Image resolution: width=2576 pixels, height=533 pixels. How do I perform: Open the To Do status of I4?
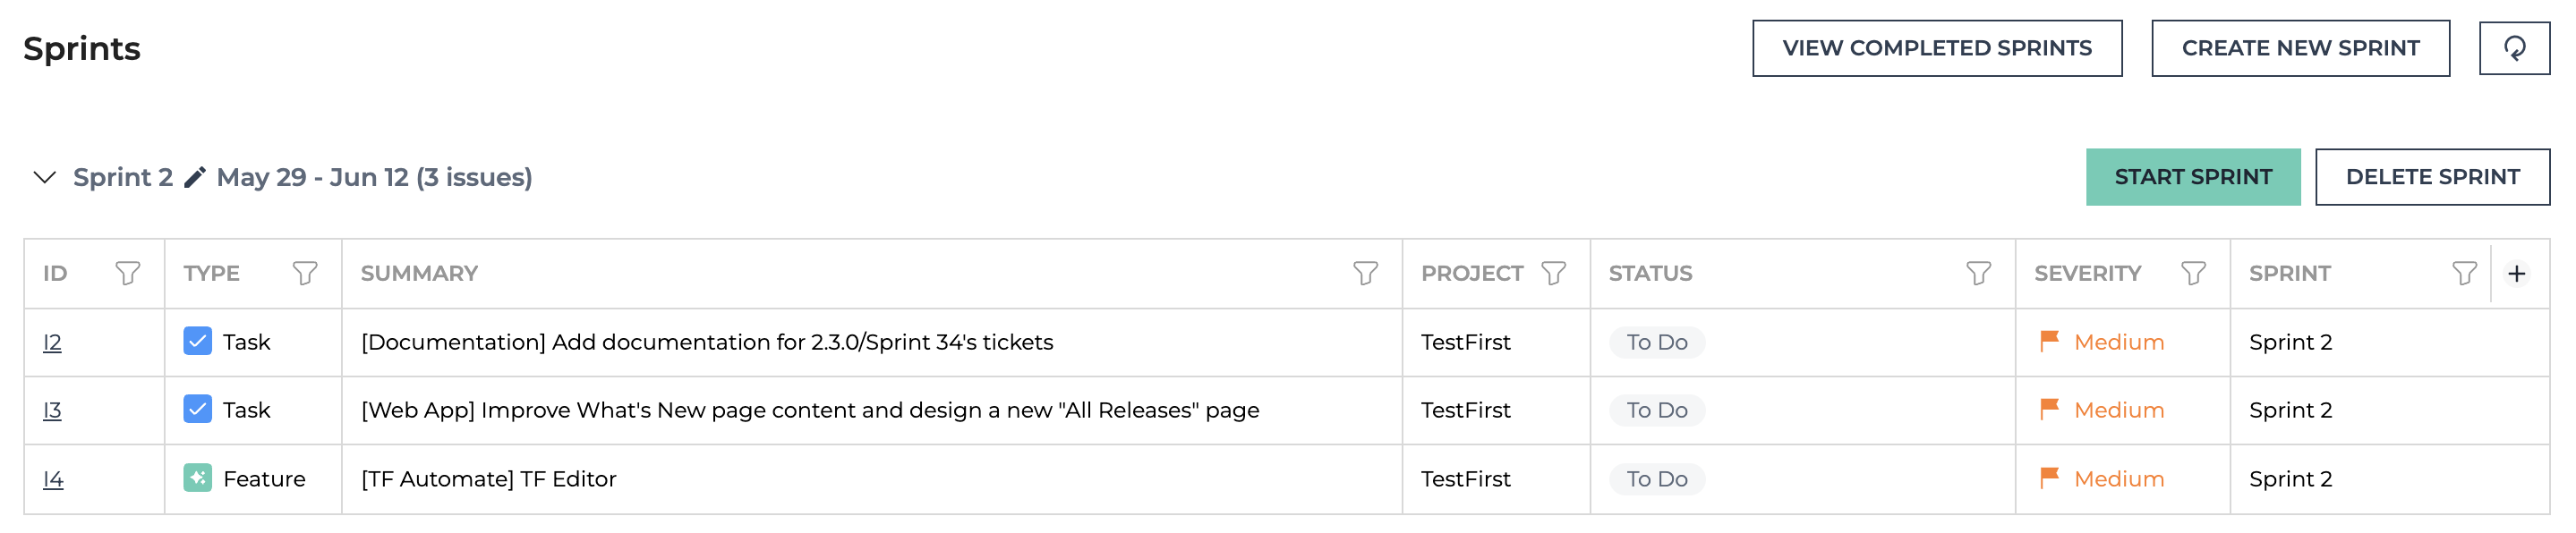click(1656, 479)
